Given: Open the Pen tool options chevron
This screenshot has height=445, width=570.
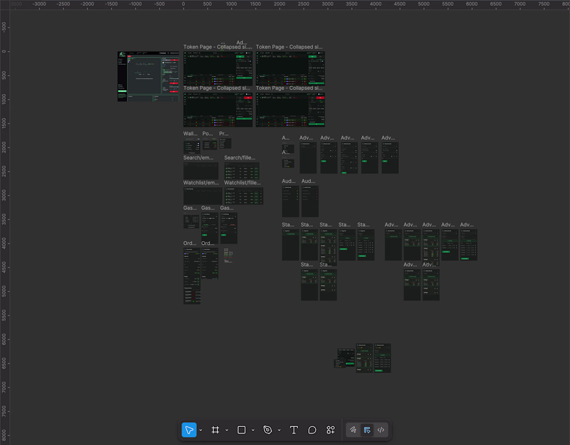Looking at the screenshot, I should pyautogui.click(x=279, y=430).
